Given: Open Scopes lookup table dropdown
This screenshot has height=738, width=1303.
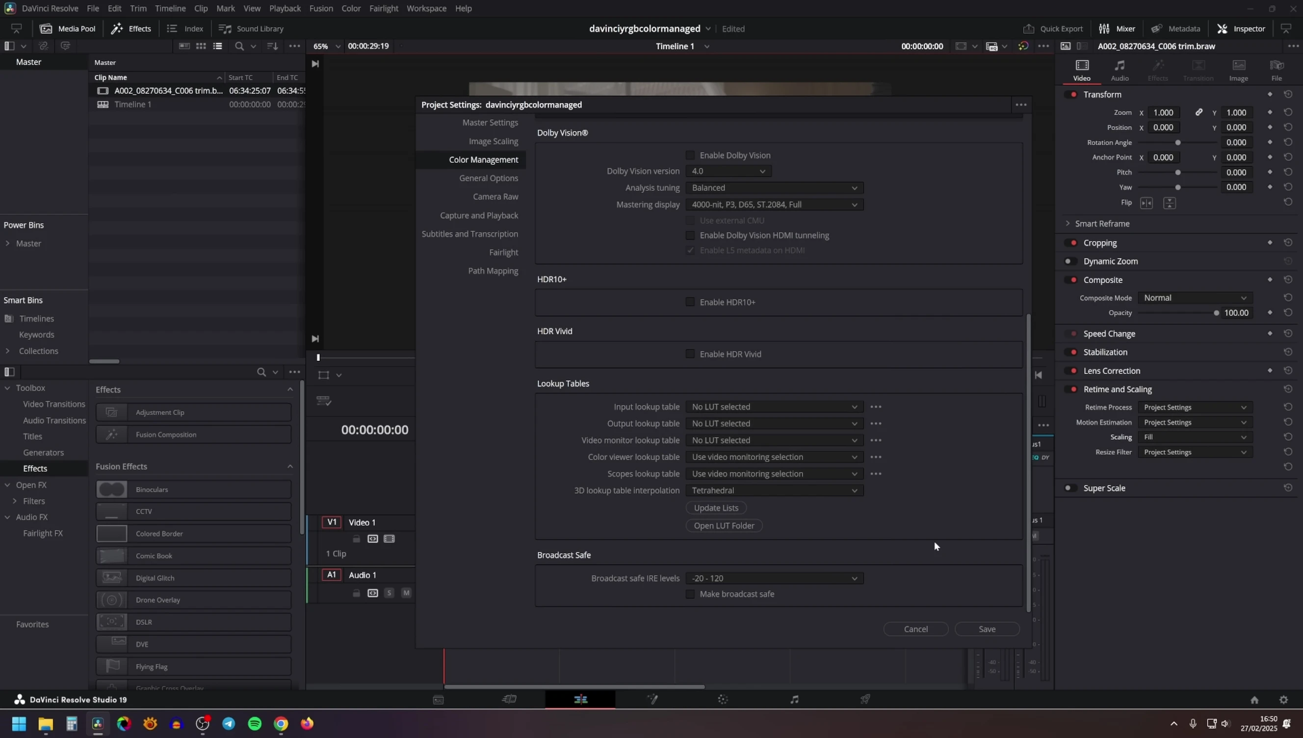Looking at the screenshot, I should tap(774, 474).
